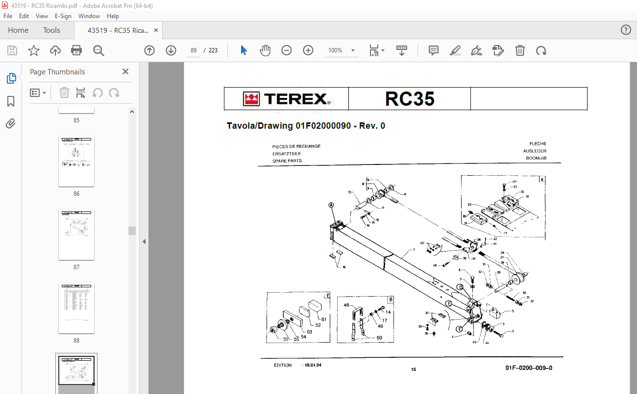637x394 pixels.
Task: Activate the Hand pan tool
Action: pos(265,50)
